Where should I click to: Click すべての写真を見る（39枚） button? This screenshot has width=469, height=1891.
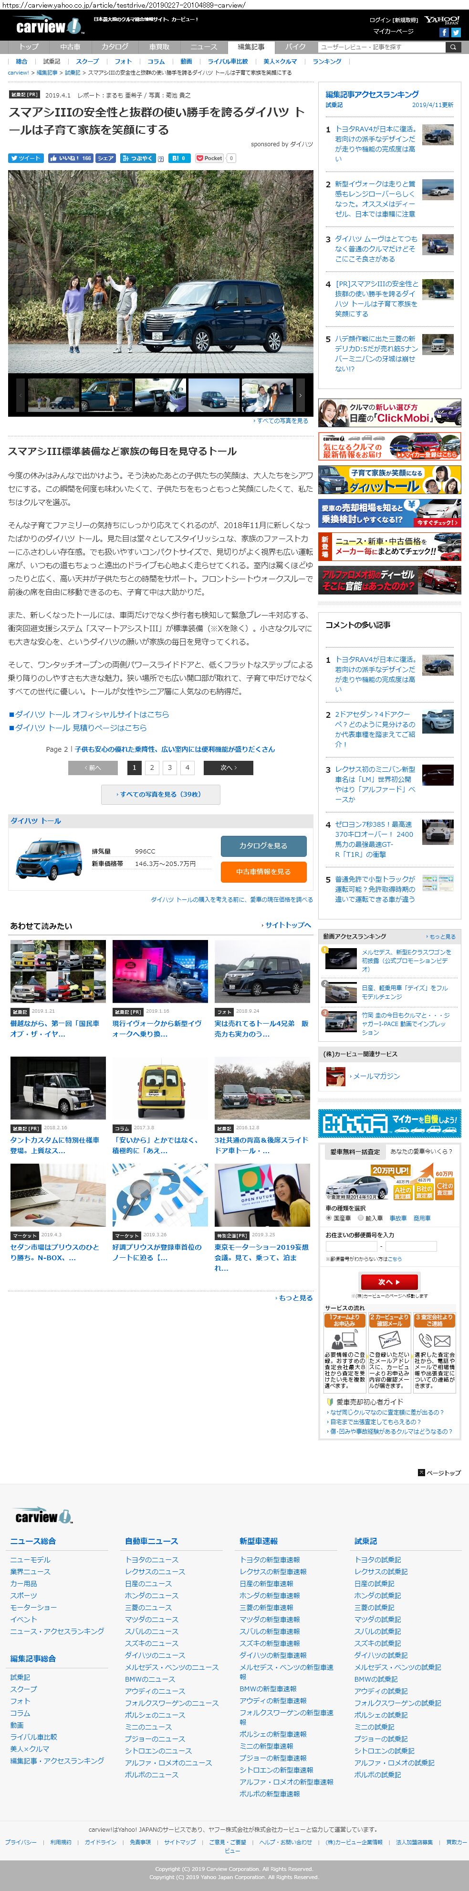160,794
